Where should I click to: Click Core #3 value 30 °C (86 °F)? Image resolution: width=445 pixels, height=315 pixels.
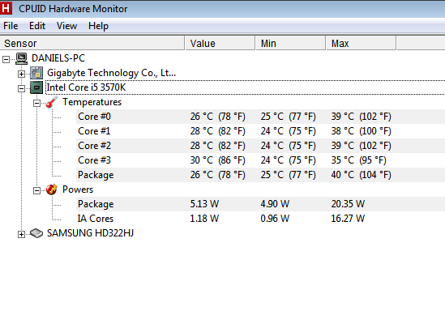click(218, 160)
